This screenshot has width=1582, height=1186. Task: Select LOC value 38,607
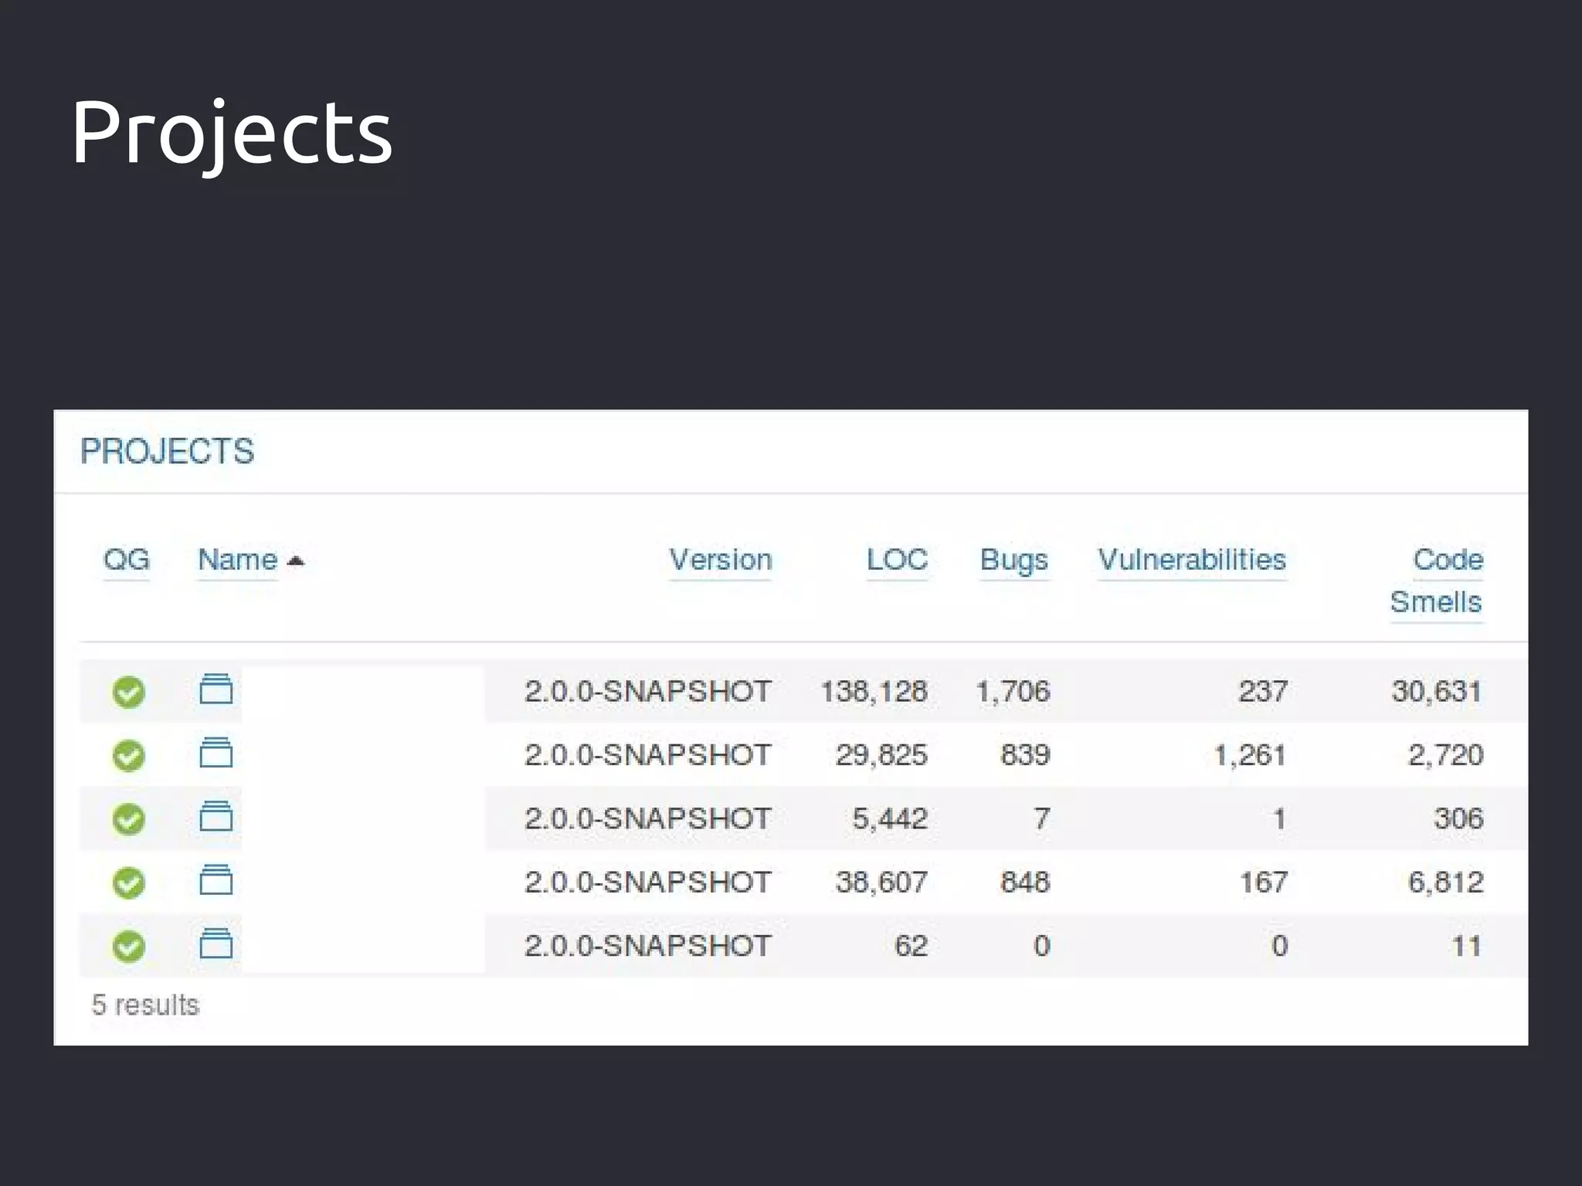click(881, 883)
